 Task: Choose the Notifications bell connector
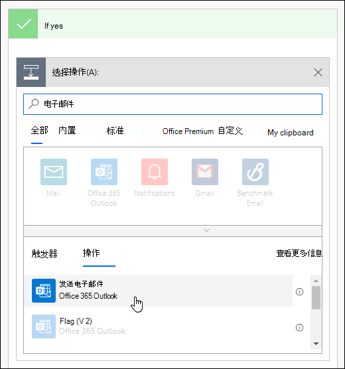tap(155, 172)
